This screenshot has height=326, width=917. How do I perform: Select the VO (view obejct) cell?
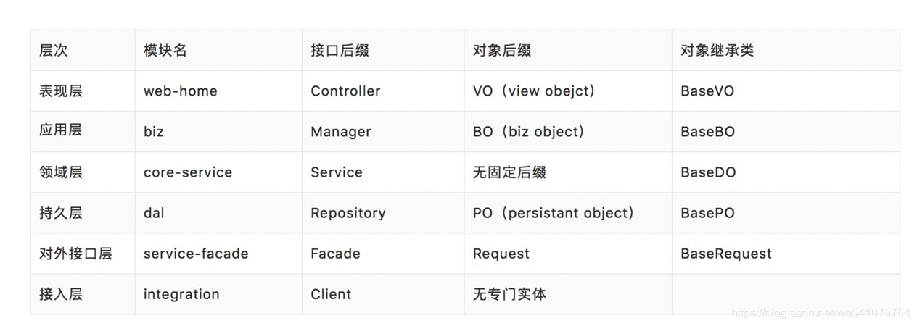tap(568, 91)
